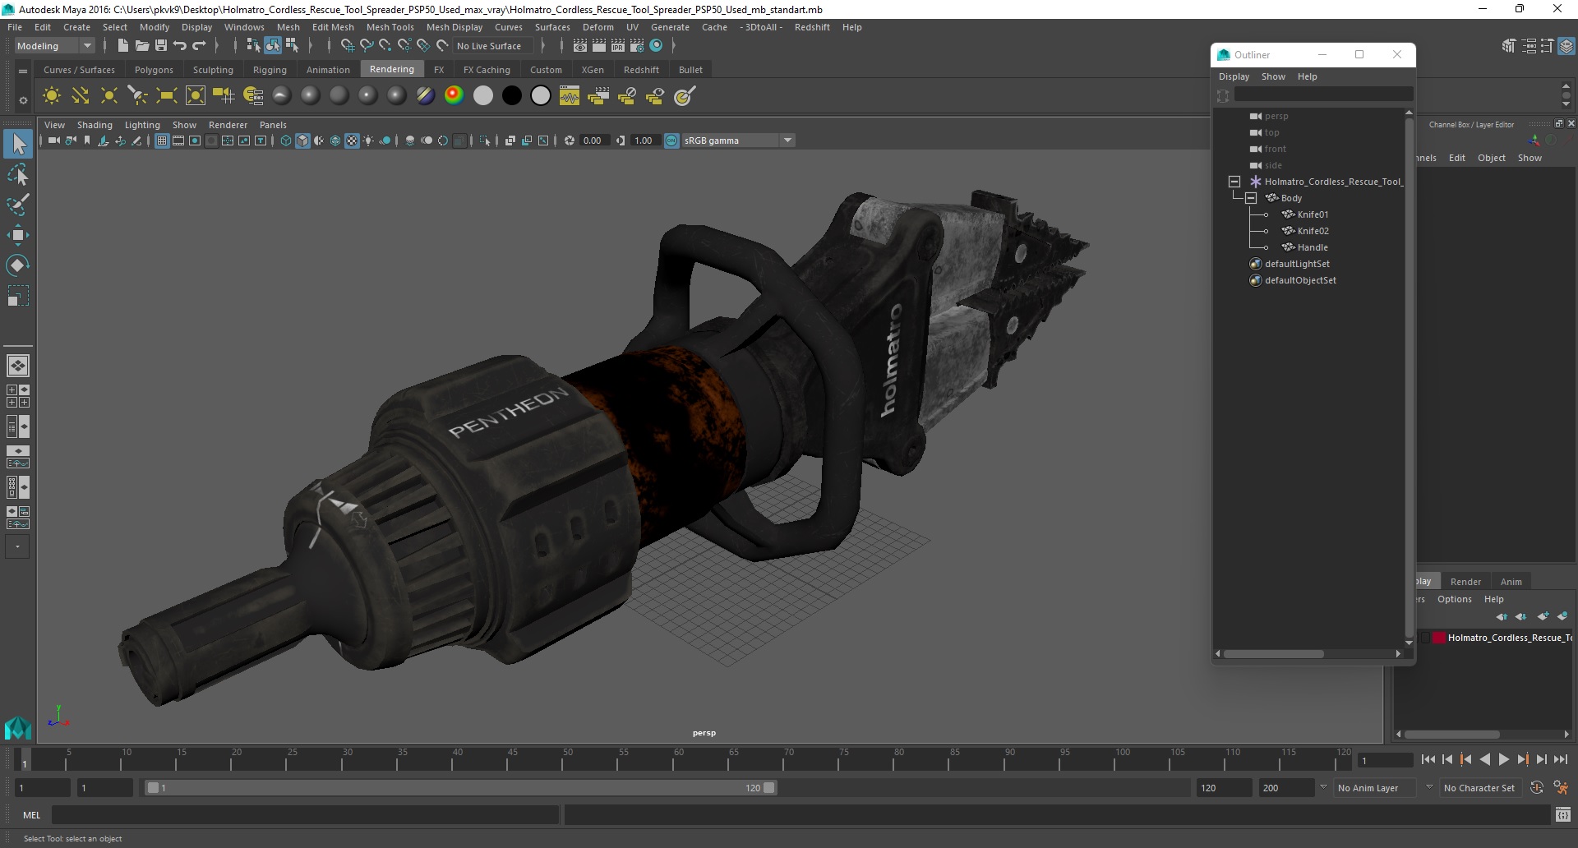Create an area light from shelf
Viewport: 1578px width, 848px height.
pos(167,96)
